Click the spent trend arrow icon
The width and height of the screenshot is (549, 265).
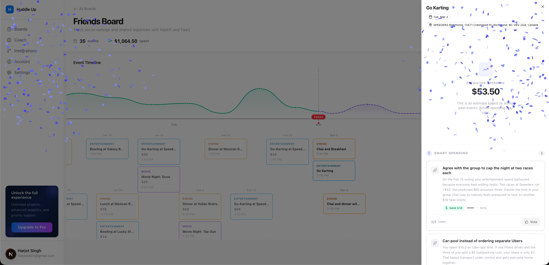tap(110, 41)
